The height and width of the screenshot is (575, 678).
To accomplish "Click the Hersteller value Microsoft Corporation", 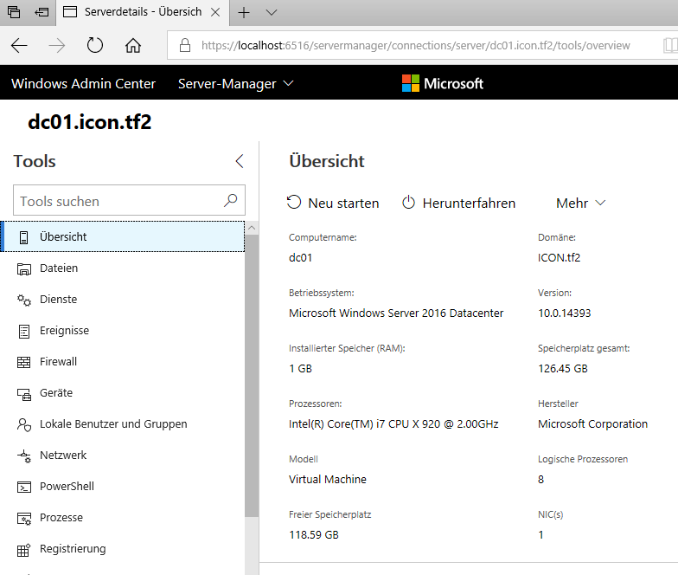I will click(592, 424).
